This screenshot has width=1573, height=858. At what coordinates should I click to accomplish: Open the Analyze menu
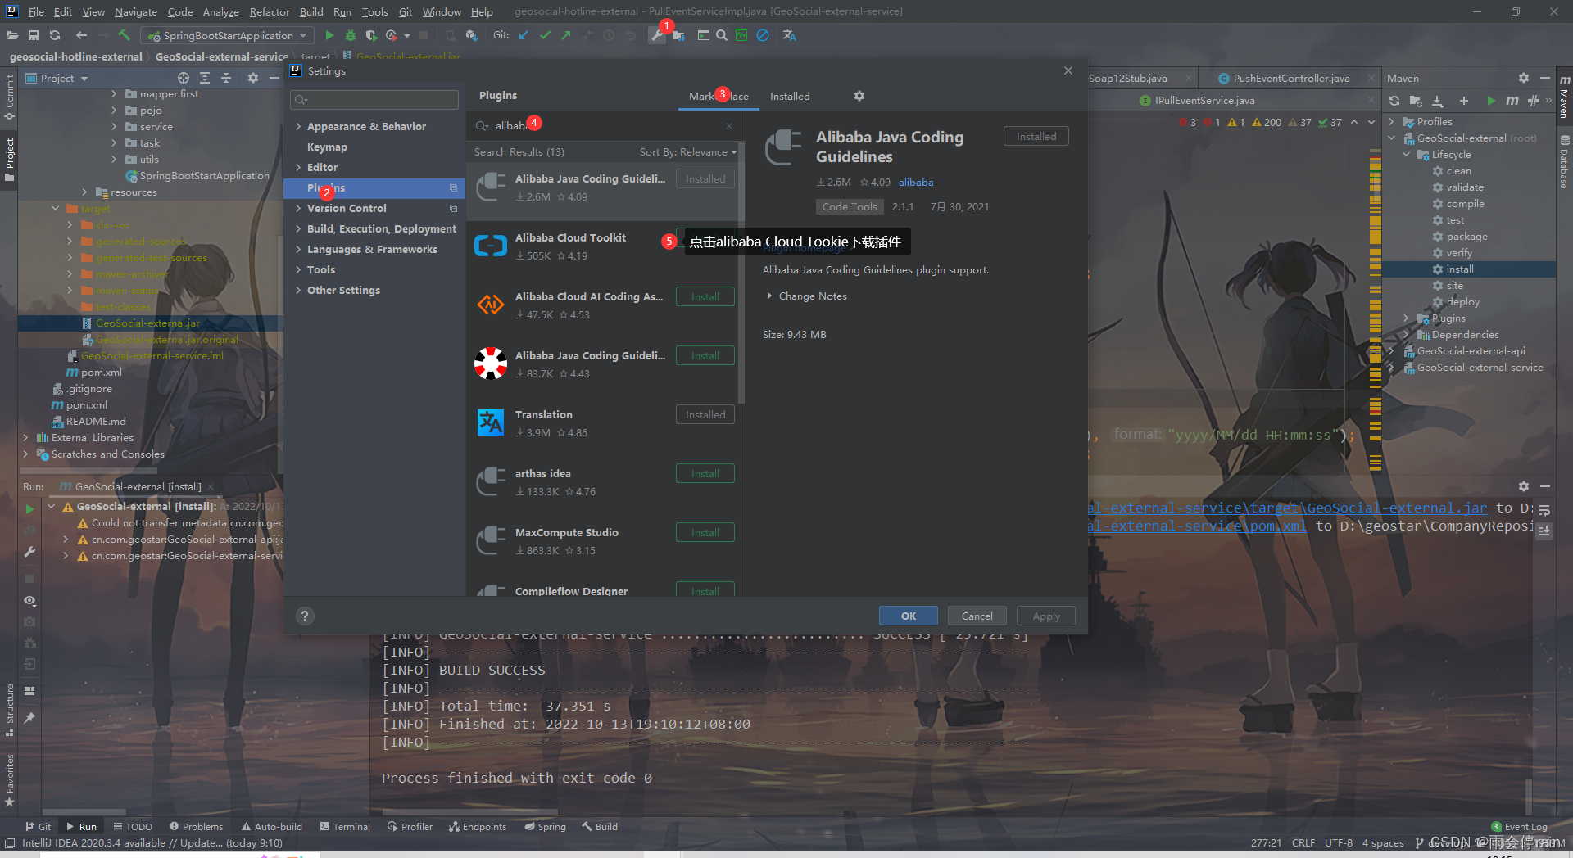tap(221, 11)
